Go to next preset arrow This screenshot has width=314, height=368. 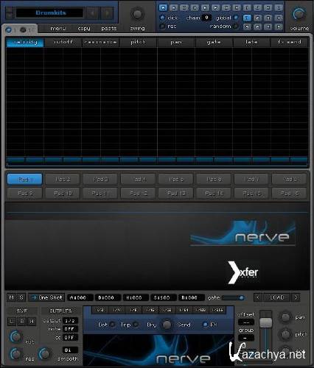click(x=107, y=13)
